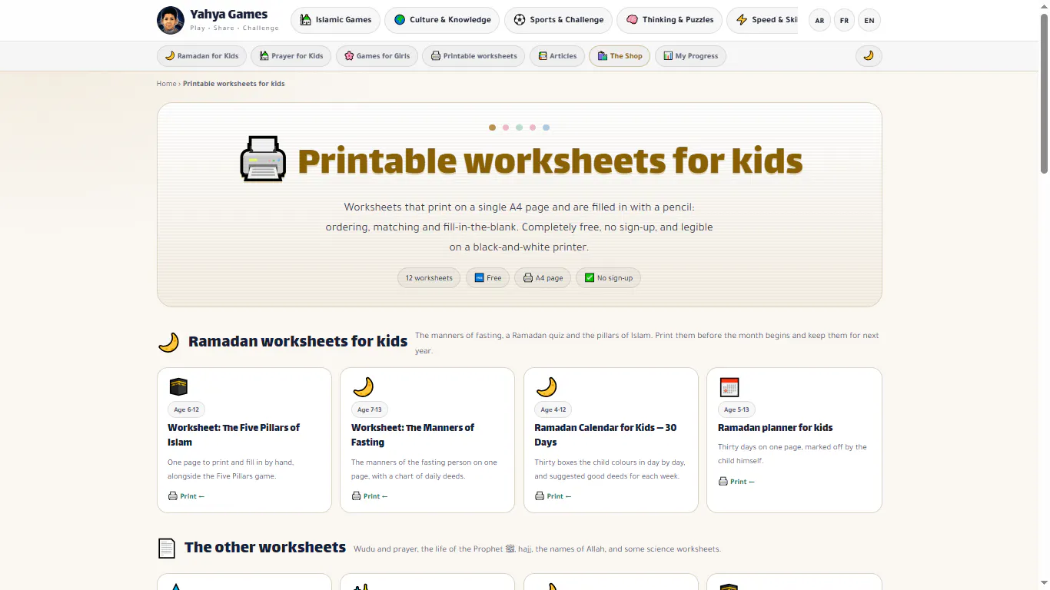This screenshot has height=590, width=1050.
Task: Click the crescent icon on the Ramadan Calendar card
Action: tap(547, 386)
